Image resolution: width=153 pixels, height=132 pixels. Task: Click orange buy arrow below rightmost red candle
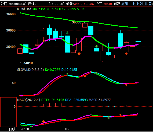(x=126, y=54)
